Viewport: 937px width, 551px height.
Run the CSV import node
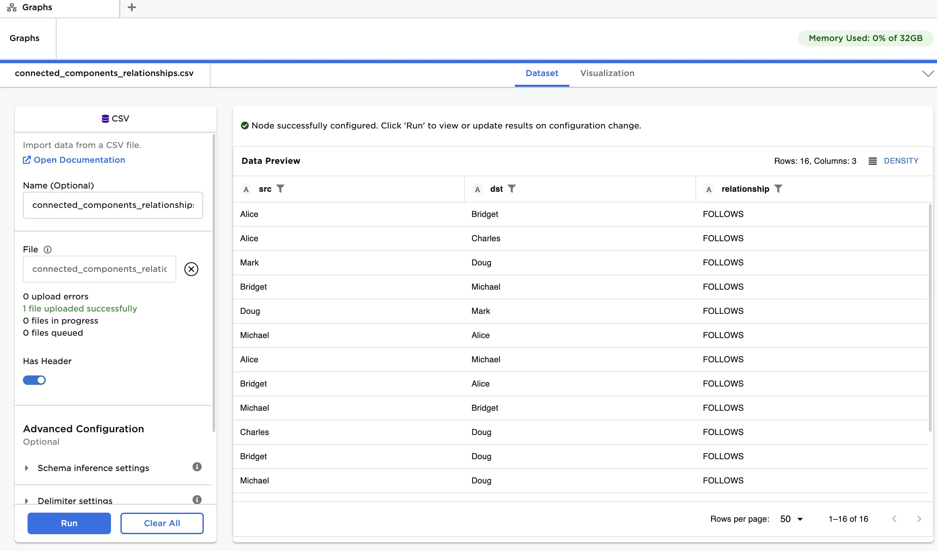tap(69, 523)
